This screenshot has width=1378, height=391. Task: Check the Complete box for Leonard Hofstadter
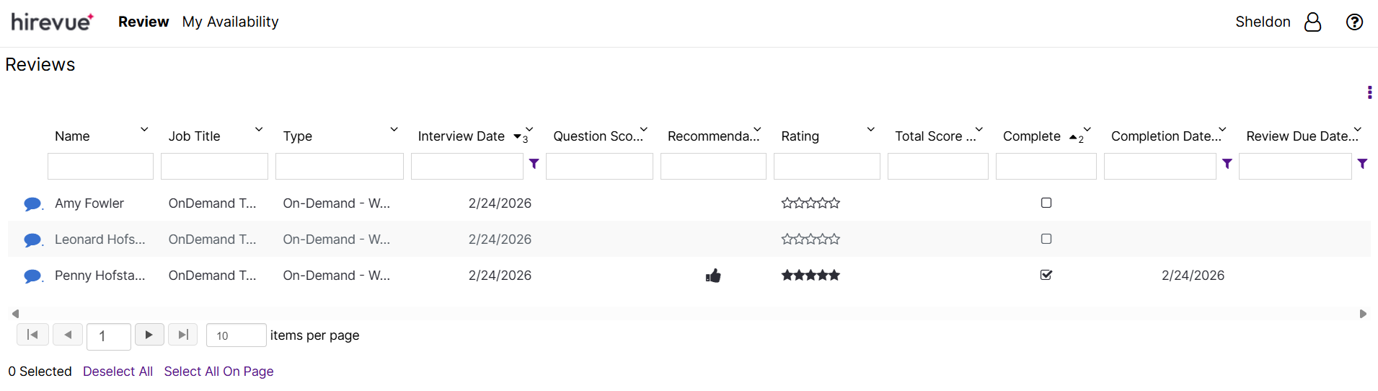click(x=1046, y=239)
